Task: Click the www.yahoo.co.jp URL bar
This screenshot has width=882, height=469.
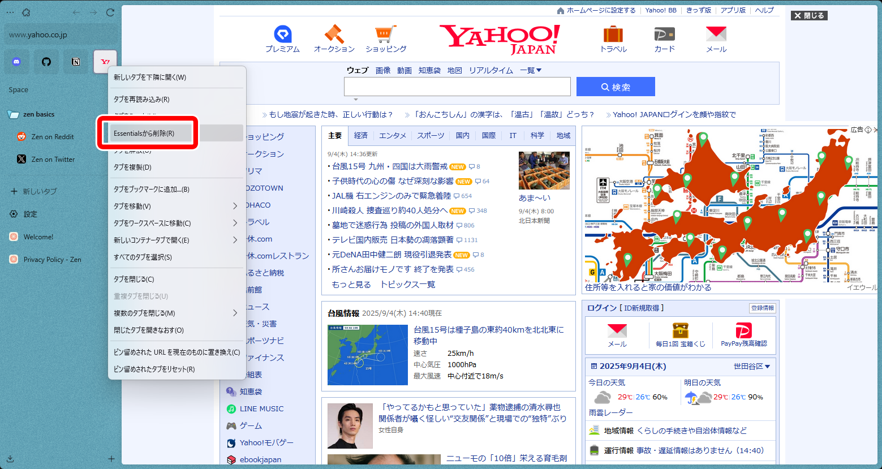Action: point(61,35)
